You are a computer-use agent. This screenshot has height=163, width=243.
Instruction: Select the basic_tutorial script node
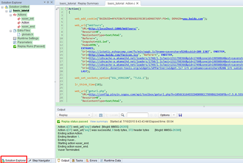[21, 11]
